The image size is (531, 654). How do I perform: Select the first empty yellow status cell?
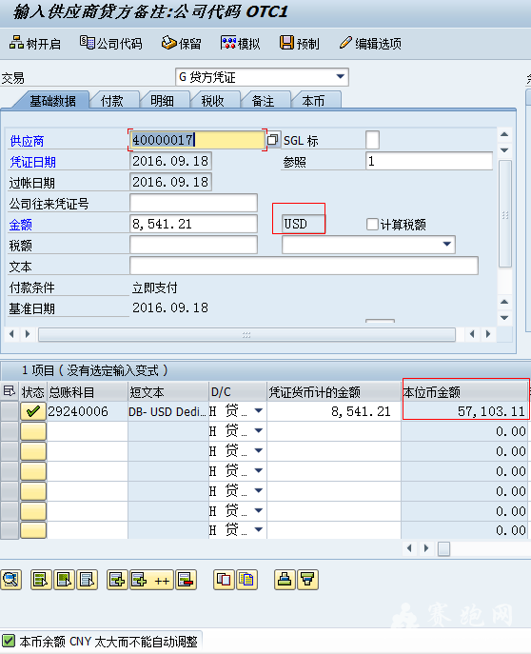[33, 431]
